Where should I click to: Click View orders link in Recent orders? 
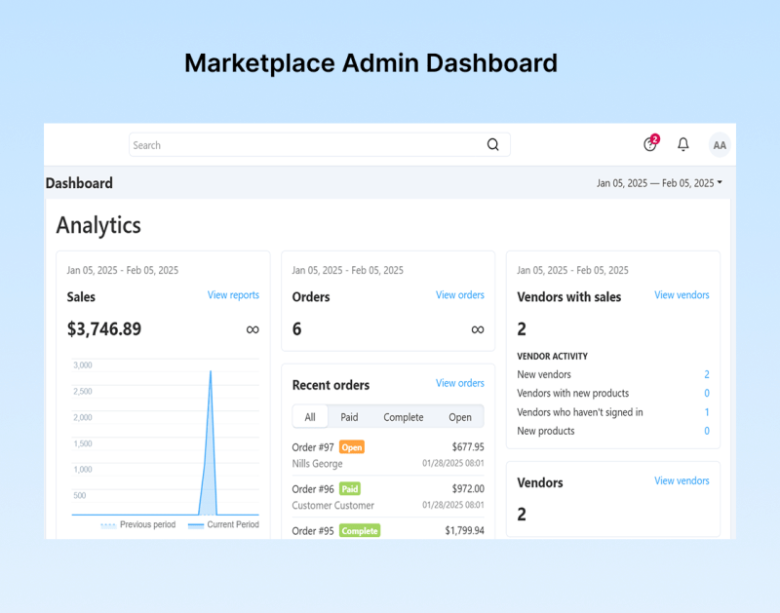click(x=460, y=383)
